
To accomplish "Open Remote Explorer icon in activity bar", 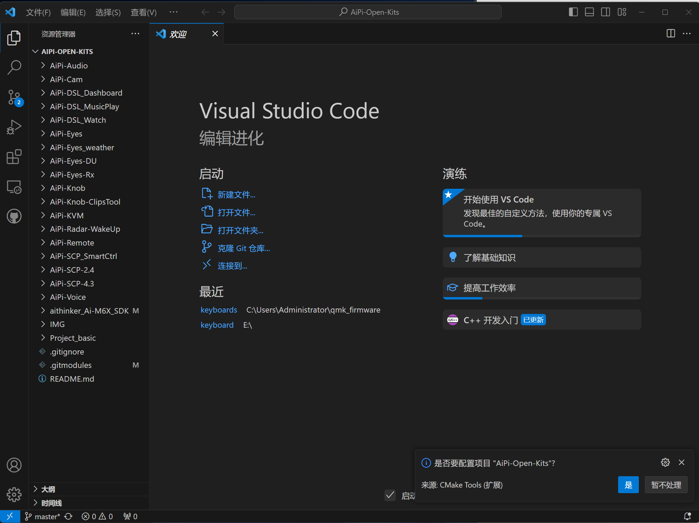I will click(14, 187).
